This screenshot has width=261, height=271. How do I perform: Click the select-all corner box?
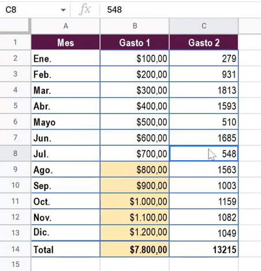coord(16,26)
